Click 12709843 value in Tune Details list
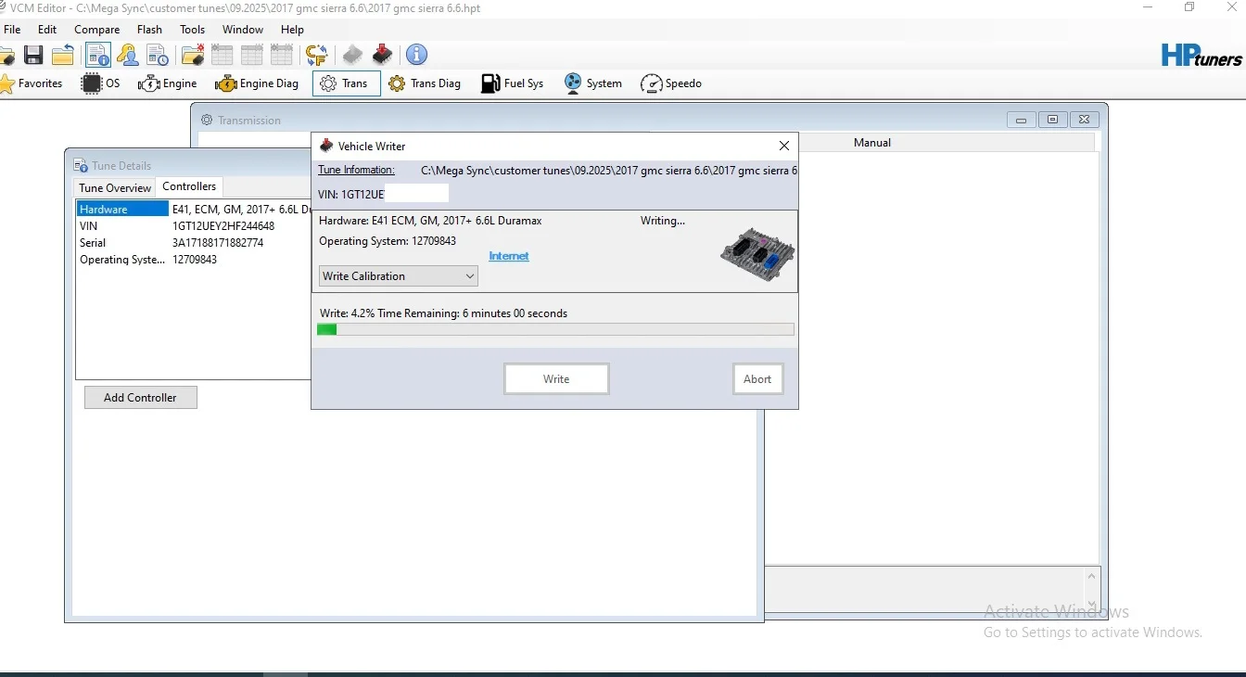This screenshot has height=677, width=1246. click(x=195, y=260)
